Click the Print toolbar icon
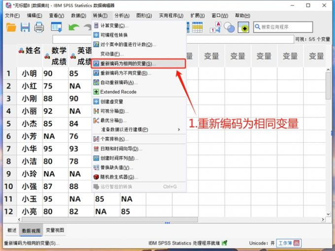Image resolution: width=335 pixels, height=251 pixels. click(x=39, y=28)
